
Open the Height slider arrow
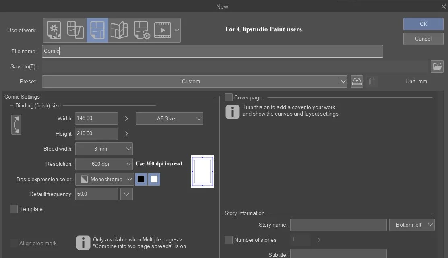(126, 134)
